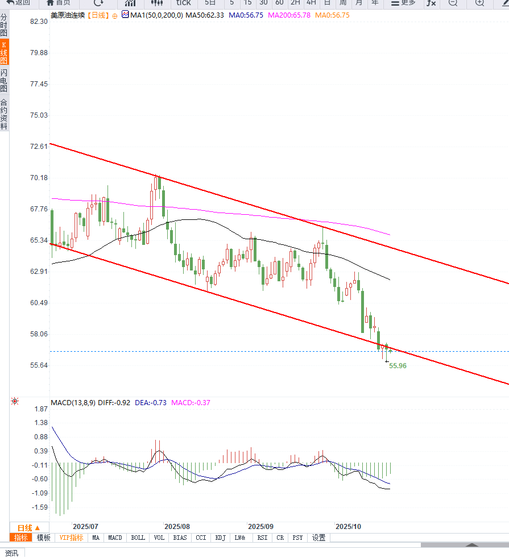The height and width of the screenshot is (558, 509).
Task: Switch to the 60 minute timeframe
Action: 279,3
